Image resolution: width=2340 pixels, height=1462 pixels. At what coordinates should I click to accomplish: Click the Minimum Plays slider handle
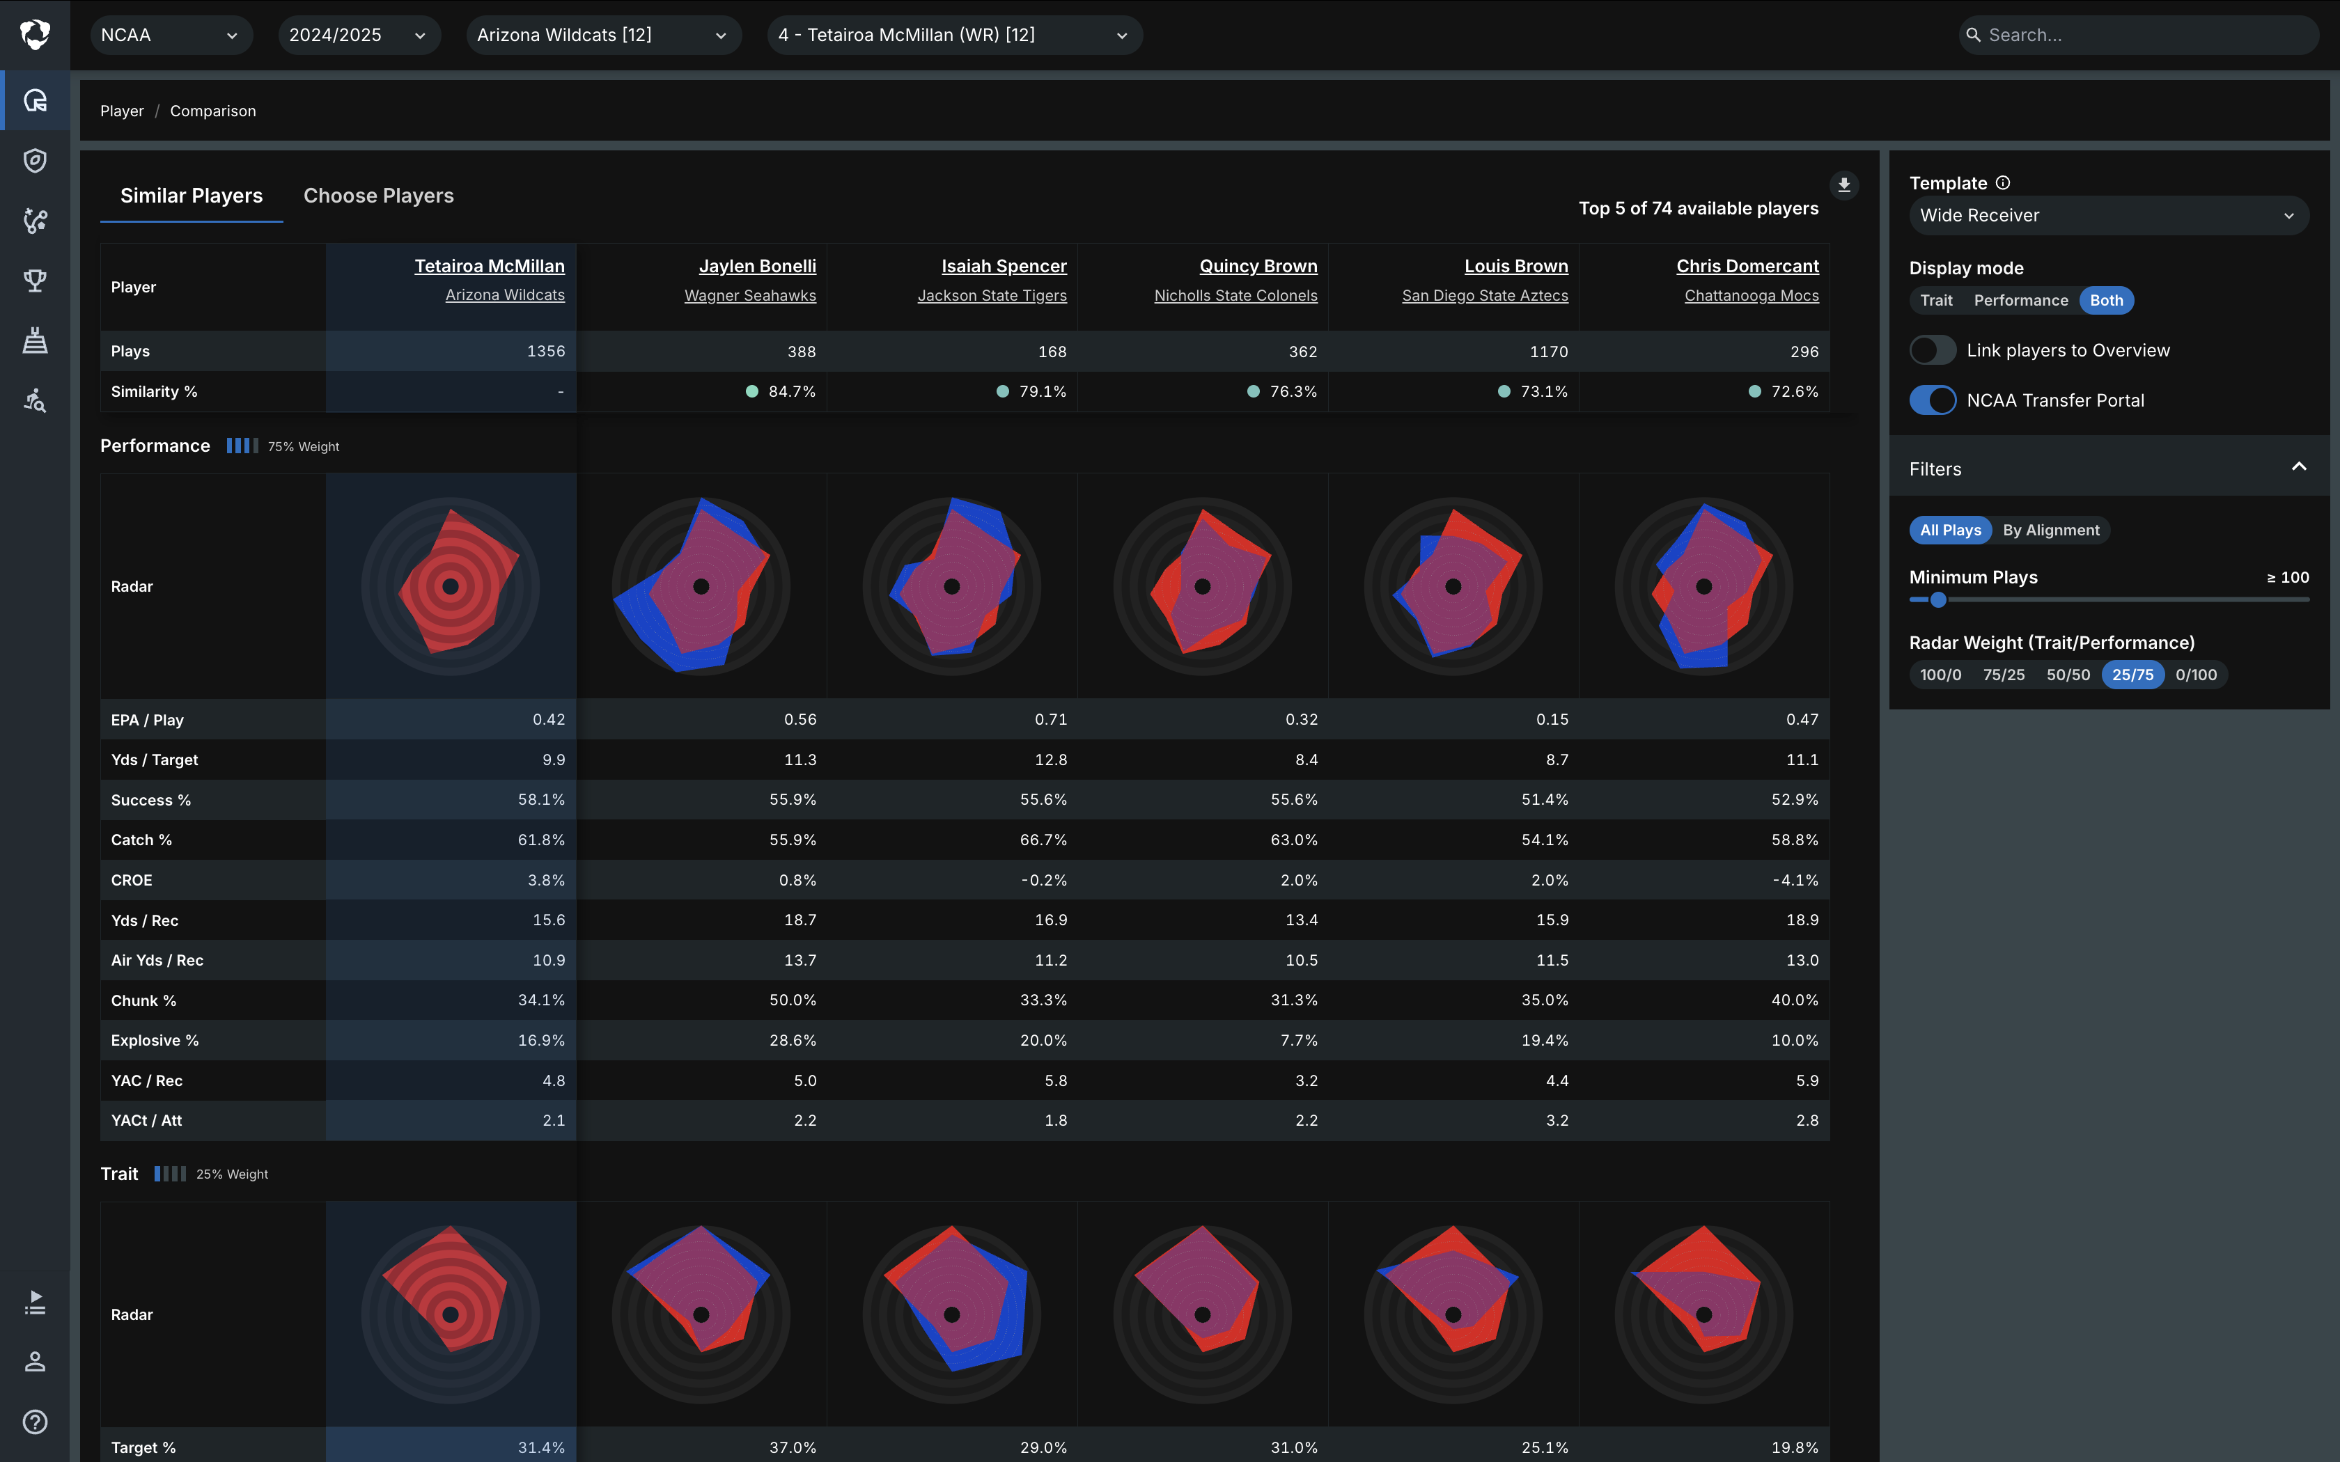tap(1937, 599)
